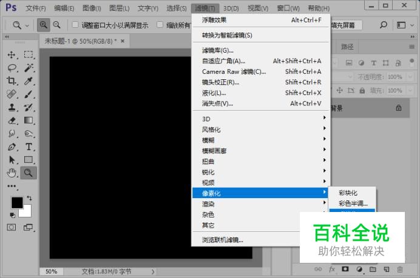The height and width of the screenshot is (278, 420).
Task: Select the Pen tool
Action: tap(12, 147)
